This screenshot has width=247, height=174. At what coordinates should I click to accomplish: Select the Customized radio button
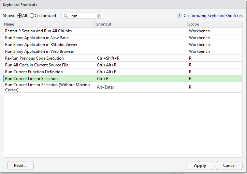pos(32,16)
